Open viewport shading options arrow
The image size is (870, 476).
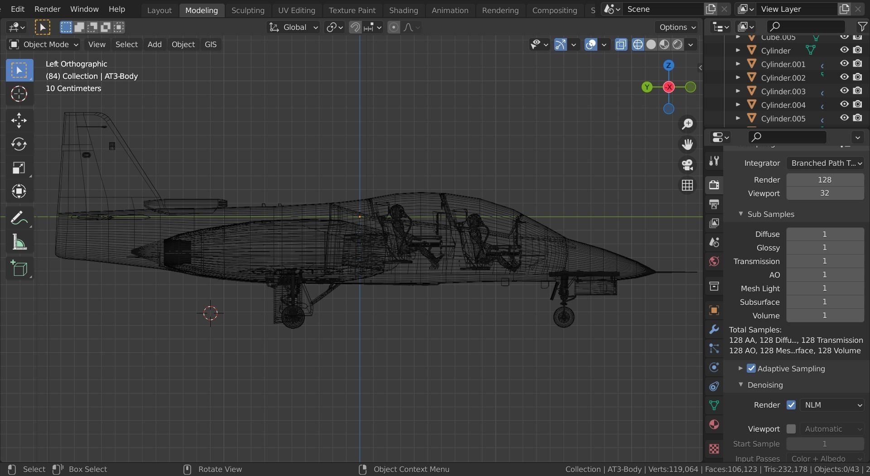(691, 44)
